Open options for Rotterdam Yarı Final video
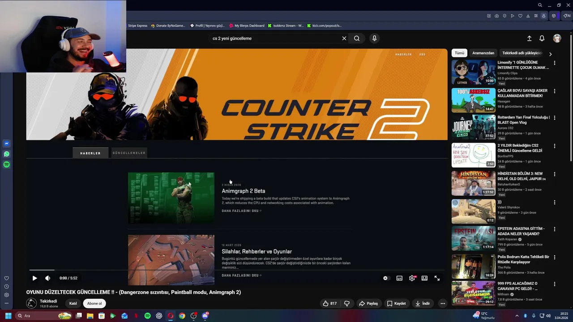 (x=555, y=118)
